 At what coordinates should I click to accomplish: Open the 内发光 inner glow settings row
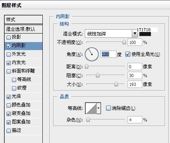click(24, 63)
